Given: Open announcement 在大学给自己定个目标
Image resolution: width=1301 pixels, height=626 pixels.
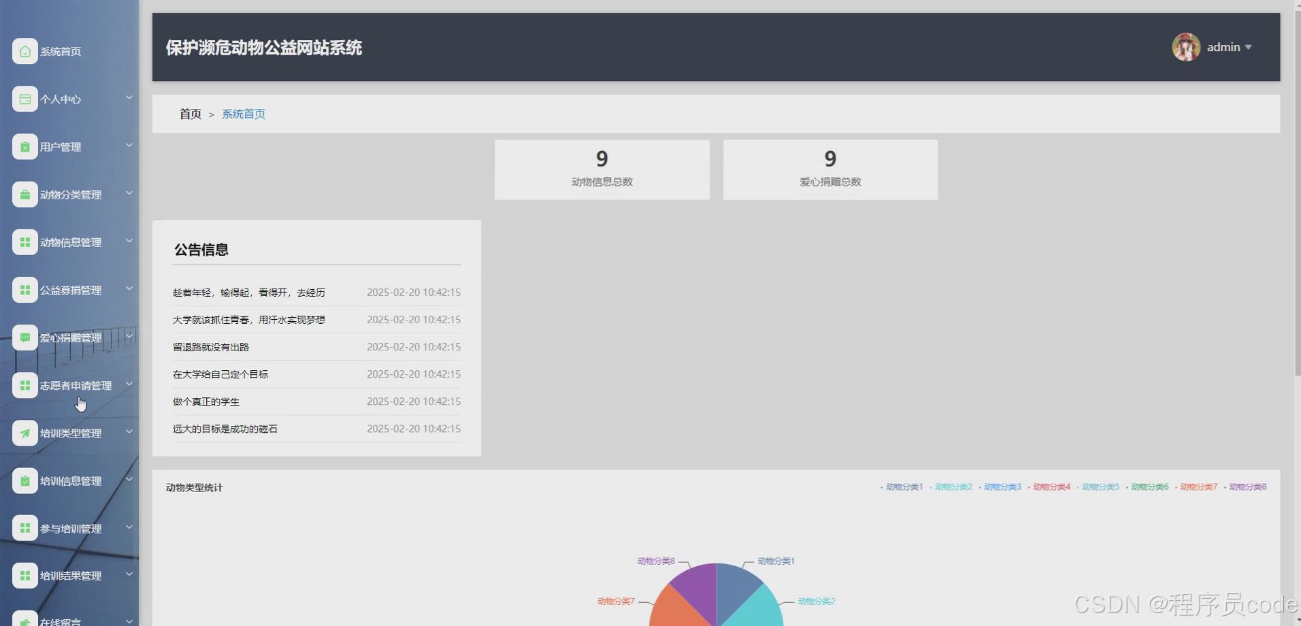Looking at the screenshot, I should [220, 374].
